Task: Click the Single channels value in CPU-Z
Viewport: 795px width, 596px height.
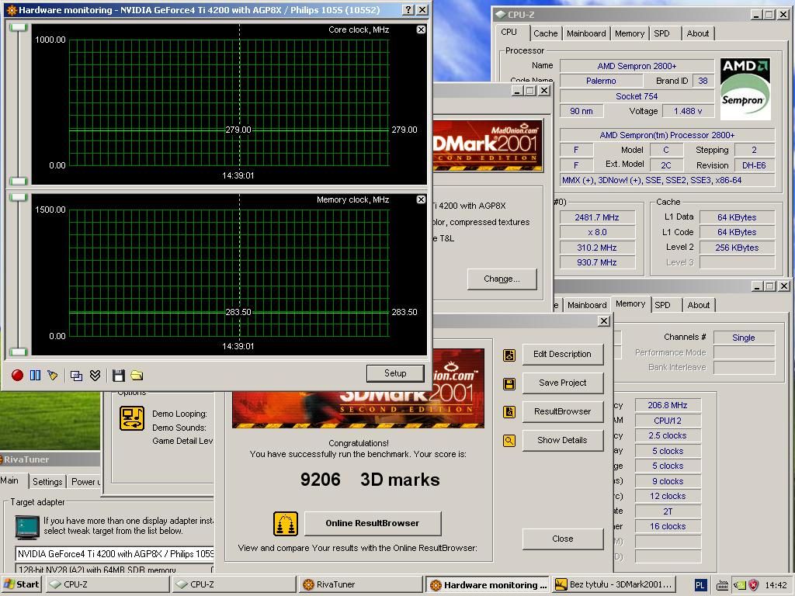Action: (743, 338)
